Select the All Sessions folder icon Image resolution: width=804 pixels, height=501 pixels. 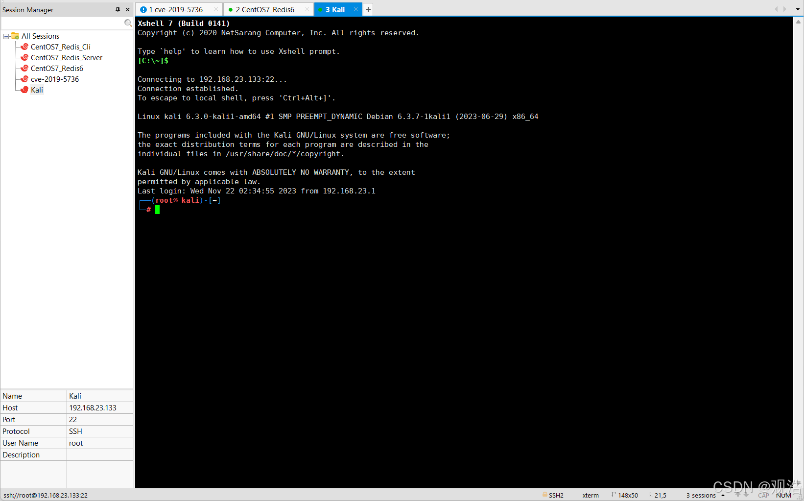point(15,36)
